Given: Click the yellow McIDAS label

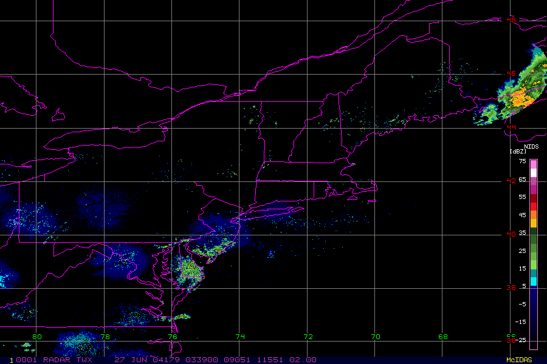Looking at the screenshot, I should coord(520,360).
